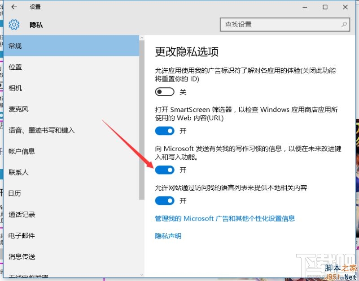This screenshot has width=359, height=281.
Task: Open the 隐私声明 privacy statement link
Action: click(x=167, y=236)
